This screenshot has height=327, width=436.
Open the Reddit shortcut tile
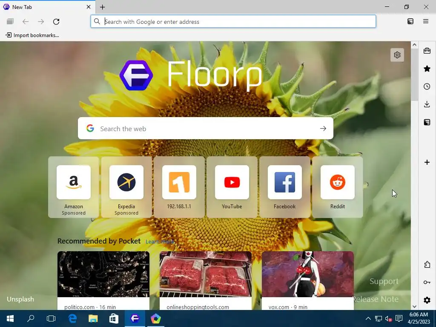tap(338, 187)
